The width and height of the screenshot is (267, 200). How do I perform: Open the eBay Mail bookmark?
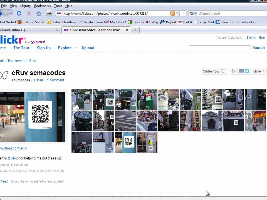[x=204, y=22]
